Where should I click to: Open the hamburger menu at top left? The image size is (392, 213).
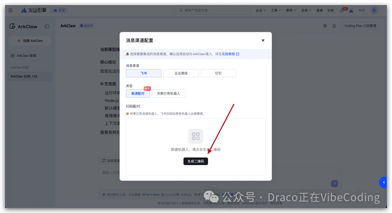11,10
